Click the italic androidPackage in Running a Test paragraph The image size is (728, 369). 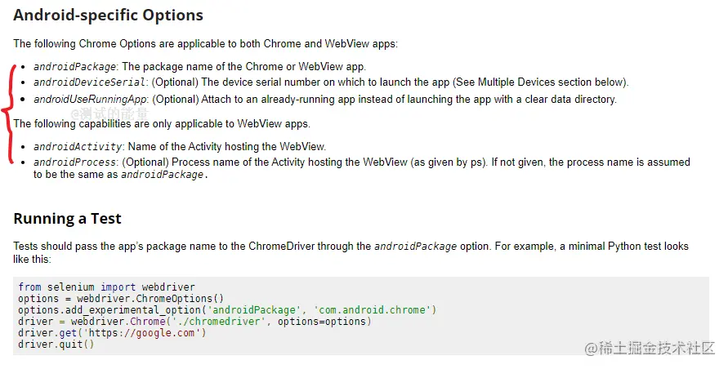[x=416, y=247]
